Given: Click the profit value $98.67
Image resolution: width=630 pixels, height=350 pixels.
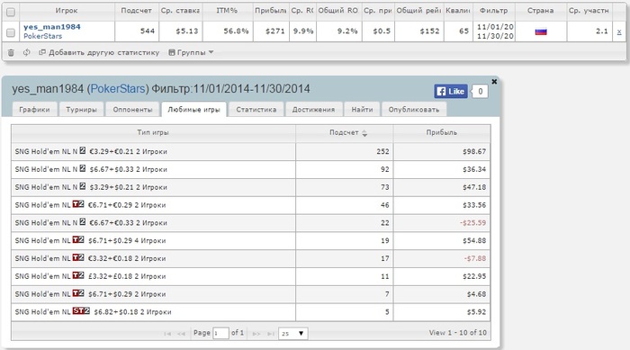Looking at the screenshot, I should (474, 151).
